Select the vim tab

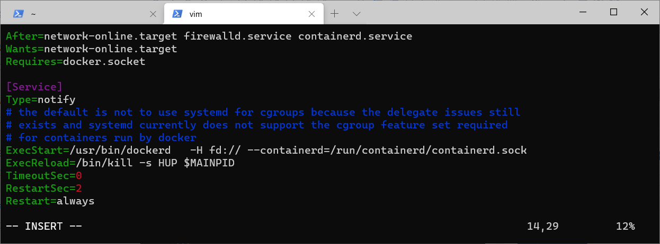pos(238,14)
